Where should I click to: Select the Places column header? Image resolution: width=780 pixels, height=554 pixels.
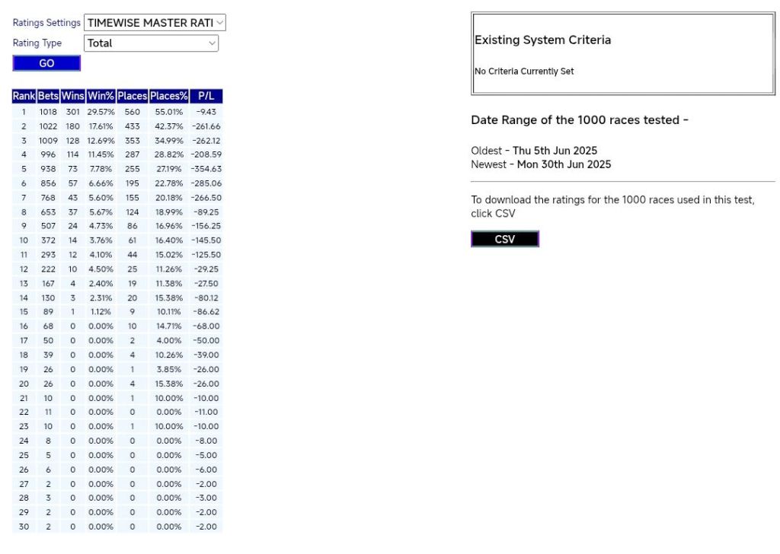(133, 97)
